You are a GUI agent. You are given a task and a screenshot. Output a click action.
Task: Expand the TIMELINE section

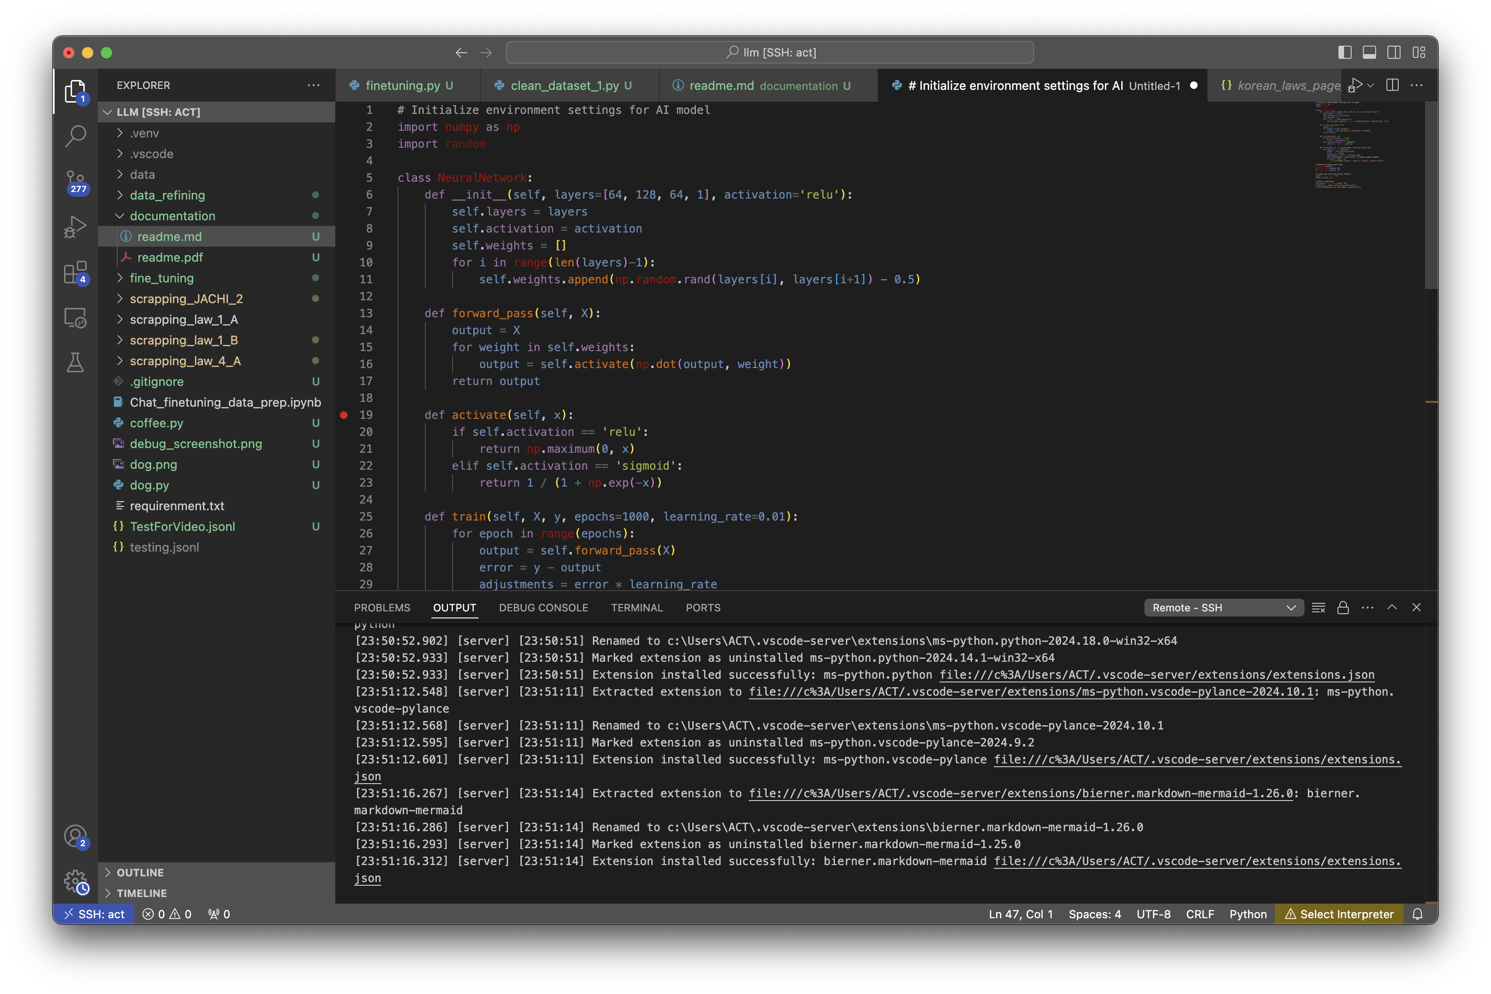216,893
